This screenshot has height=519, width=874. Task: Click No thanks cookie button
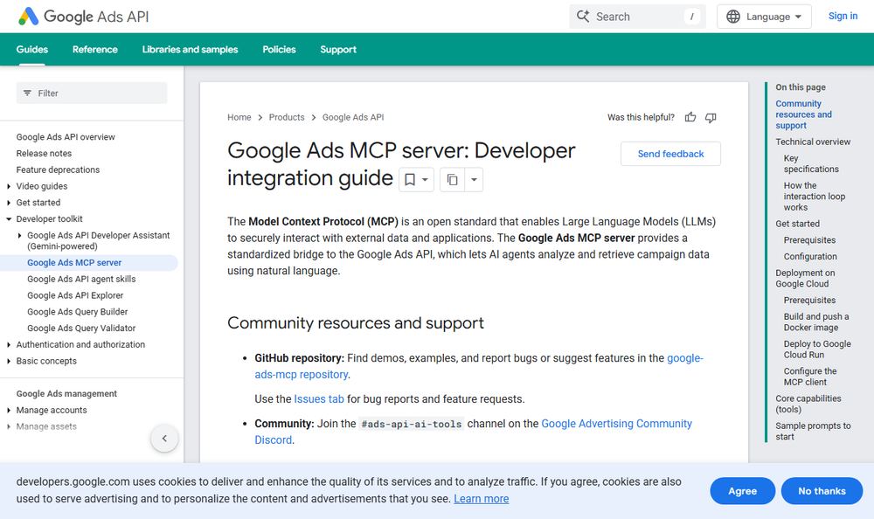pyautogui.click(x=822, y=491)
